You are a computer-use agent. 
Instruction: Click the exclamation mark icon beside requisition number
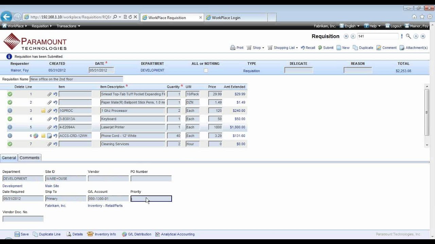tap(402, 36)
